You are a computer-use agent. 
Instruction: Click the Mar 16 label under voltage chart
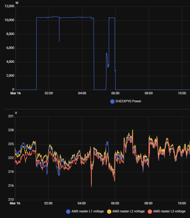[15, 203]
